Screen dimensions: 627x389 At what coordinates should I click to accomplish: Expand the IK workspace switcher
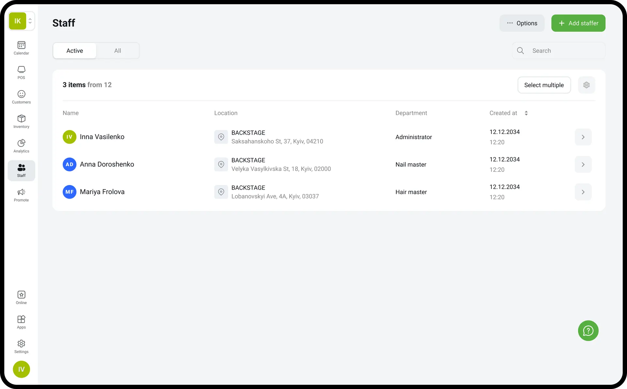coord(30,21)
